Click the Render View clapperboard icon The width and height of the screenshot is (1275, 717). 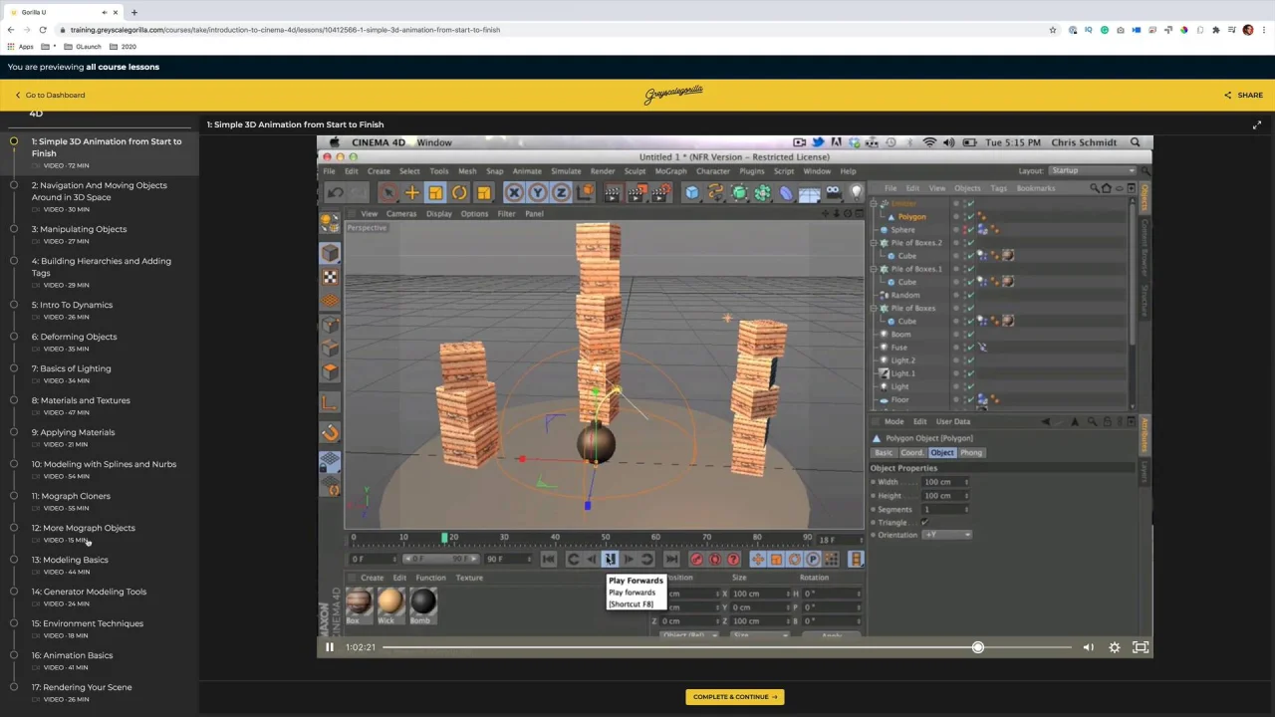tap(612, 192)
